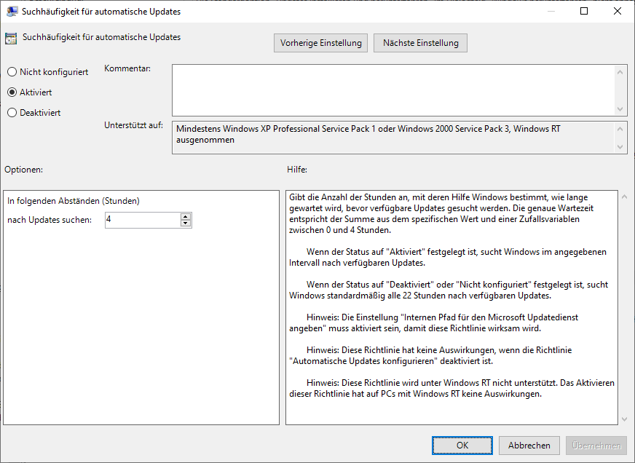Decrease update interval with down spinner arrow

186,223
